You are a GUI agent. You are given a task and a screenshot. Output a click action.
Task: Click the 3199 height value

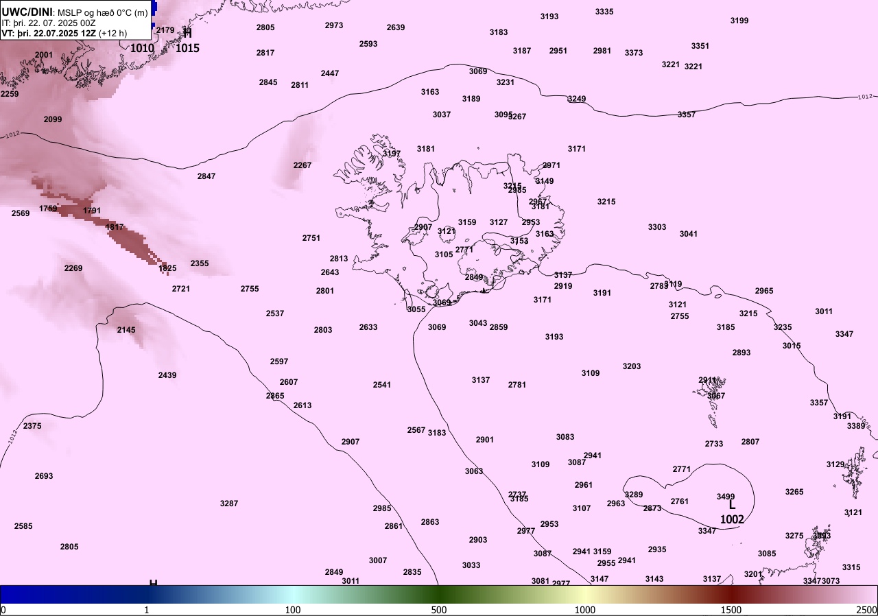(739, 21)
